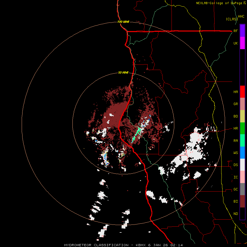Click the magenta UK color swatch
Image resolution: width=247 pixels, height=247 pixels.
(x=242, y=43)
